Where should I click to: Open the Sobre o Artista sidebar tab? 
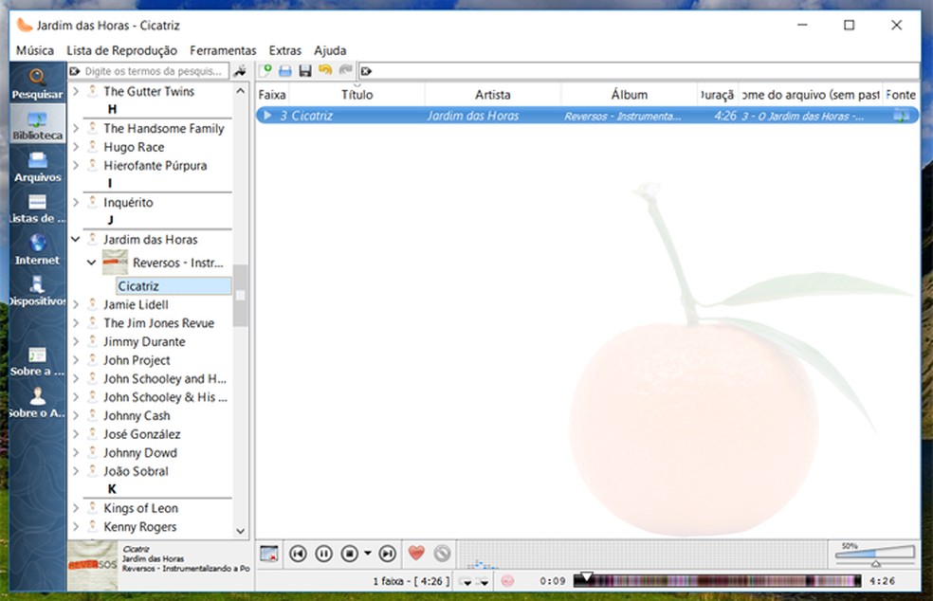pos(37,403)
